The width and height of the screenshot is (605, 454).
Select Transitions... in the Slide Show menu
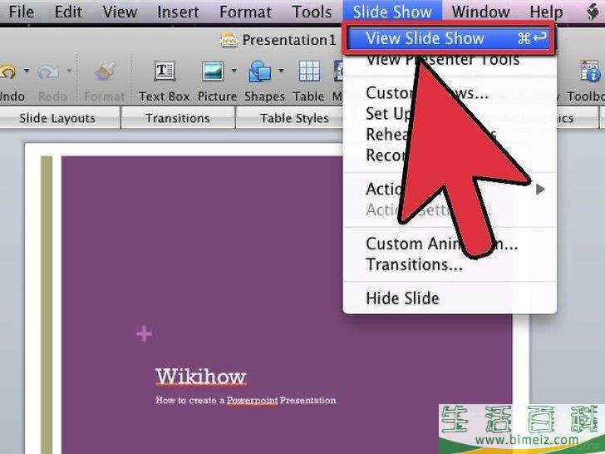click(414, 264)
